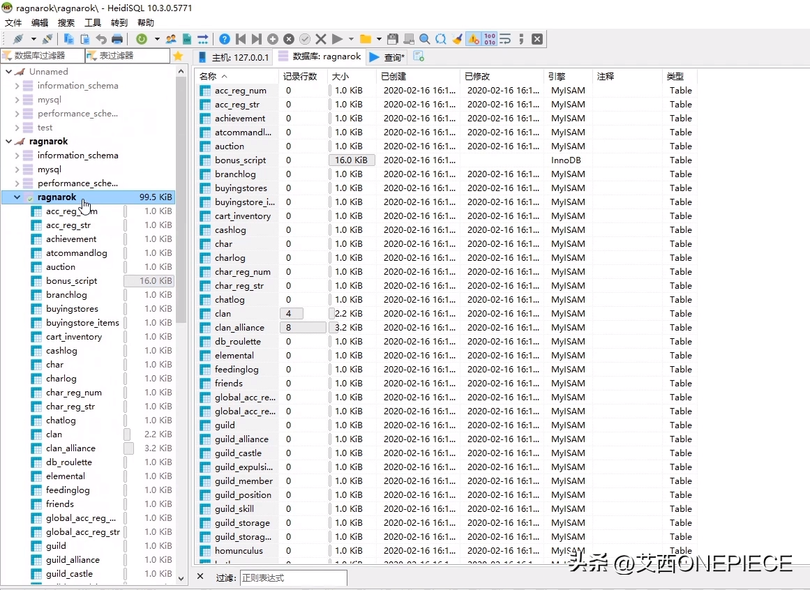Expand the mysql node under ragnarok session
The image size is (810, 590).
[17, 169]
